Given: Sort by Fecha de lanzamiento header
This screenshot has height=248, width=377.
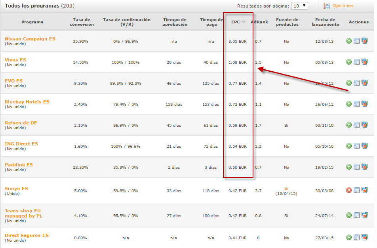Looking at the screenshot, I should 325,22.
